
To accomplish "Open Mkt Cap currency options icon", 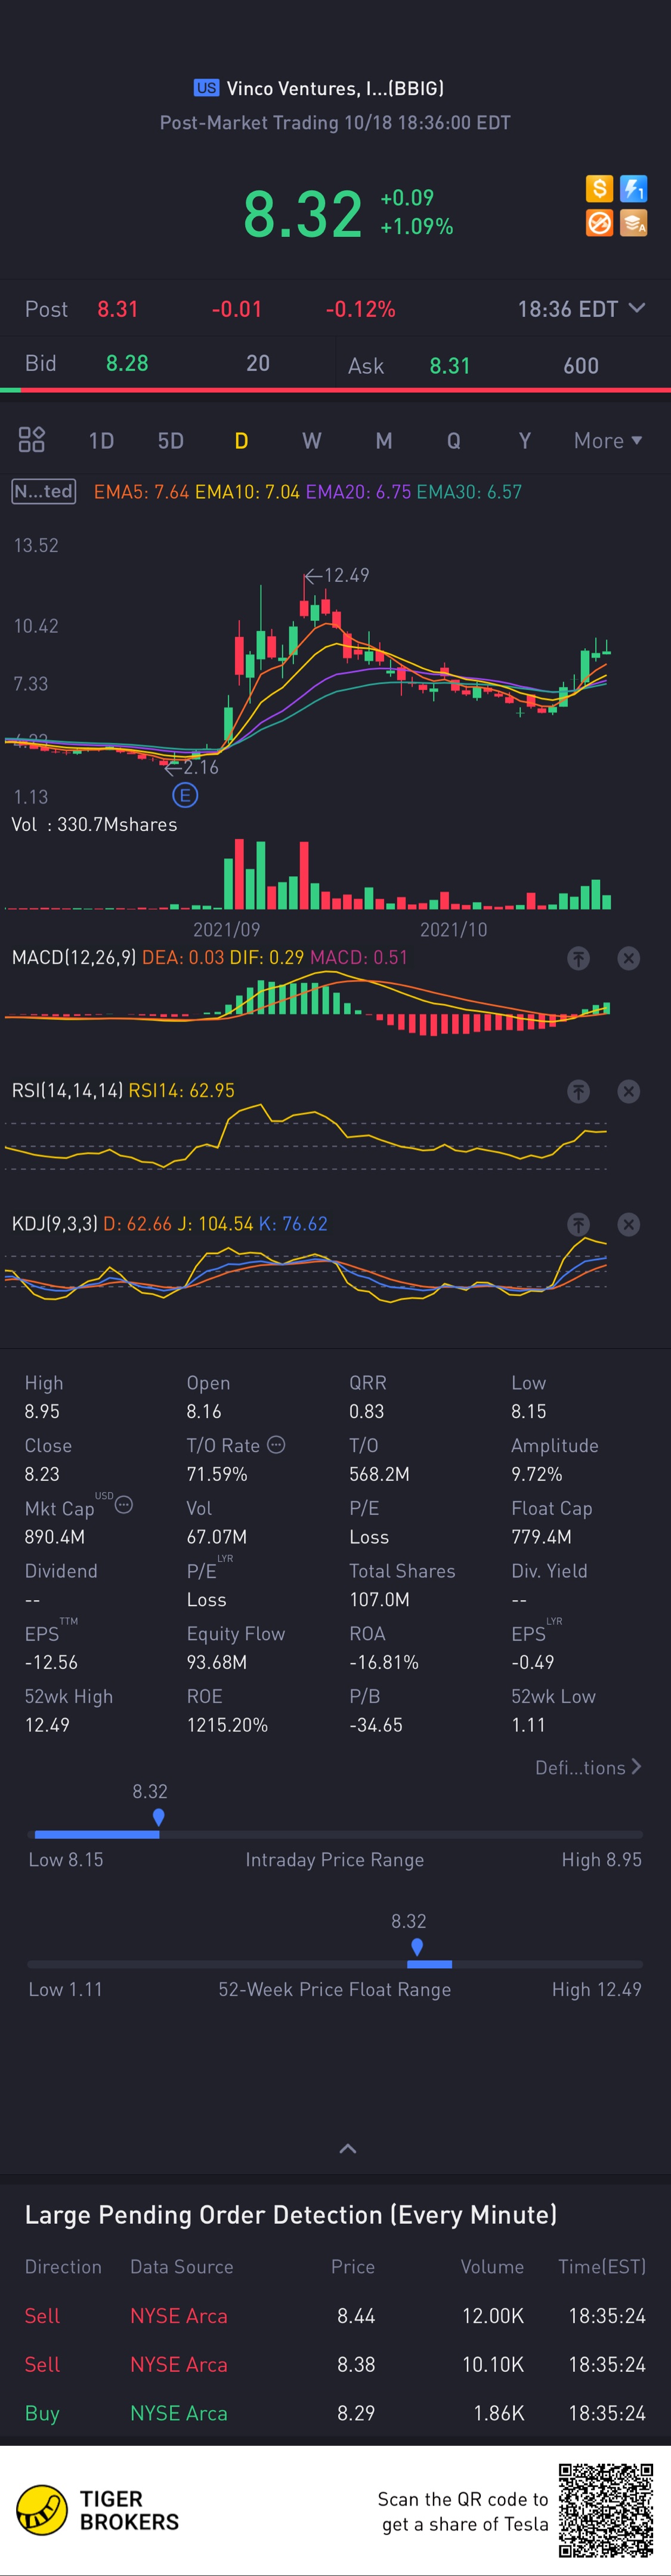I will (x=124, y=1504).
